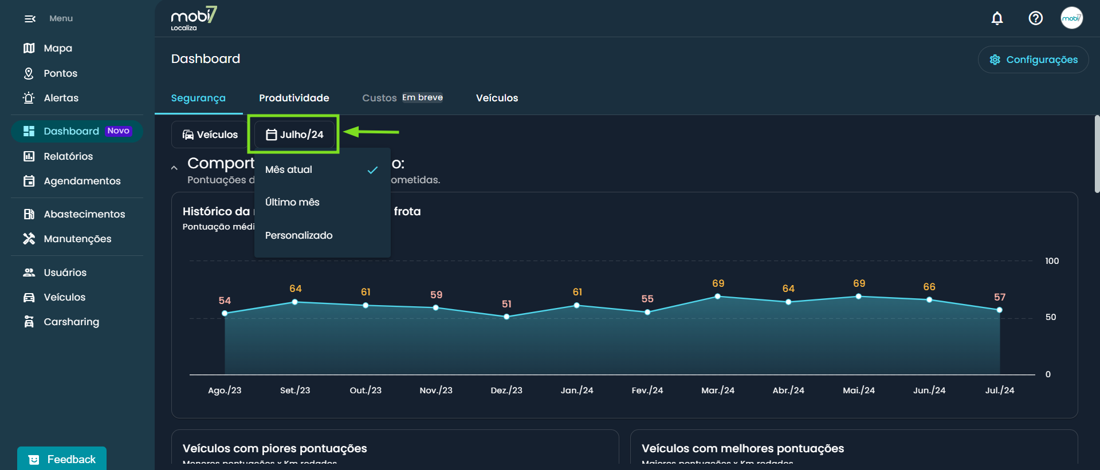Choose Último mês from the period list
Screen dimensions: 1100x470
tap(292, 203)
